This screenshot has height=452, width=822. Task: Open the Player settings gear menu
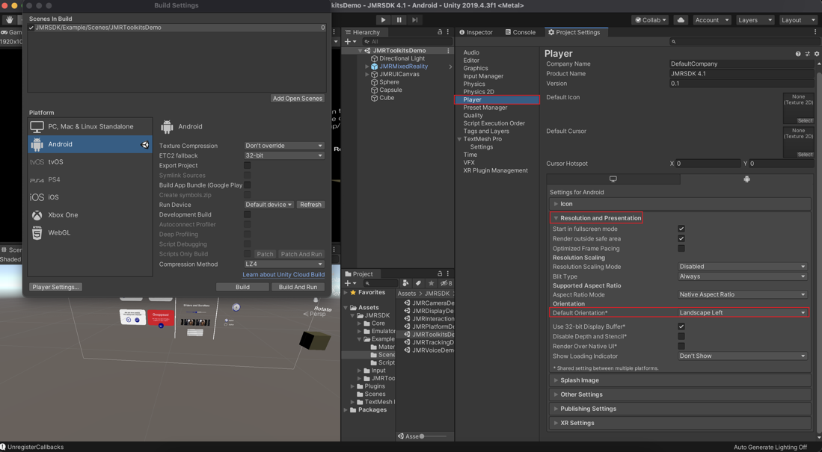click(x=816, y=54)
